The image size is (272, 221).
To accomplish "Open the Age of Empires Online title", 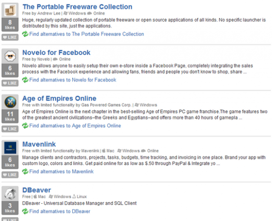I will tap(59, 98).
